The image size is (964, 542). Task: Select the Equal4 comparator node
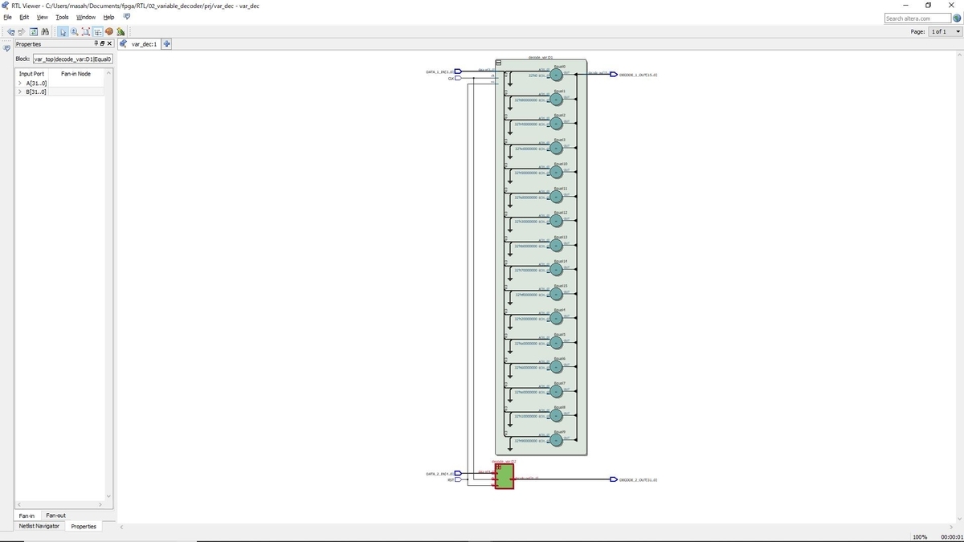tap(557, 318)
